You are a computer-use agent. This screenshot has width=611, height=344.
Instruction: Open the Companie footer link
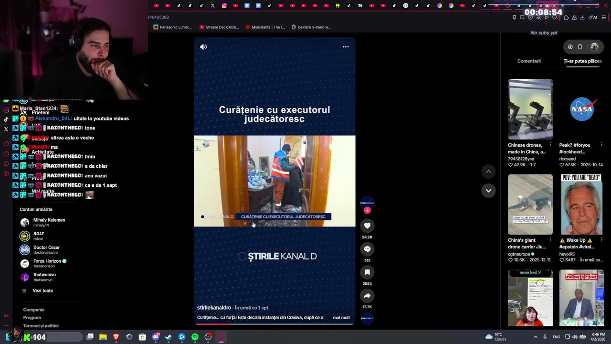coord(33,310)
